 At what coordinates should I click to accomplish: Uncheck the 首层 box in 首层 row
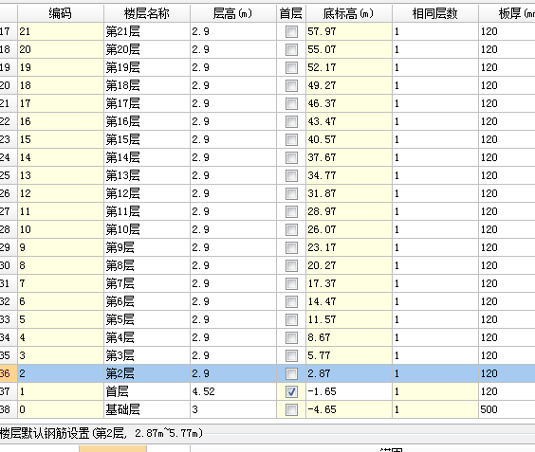point(291,391)
